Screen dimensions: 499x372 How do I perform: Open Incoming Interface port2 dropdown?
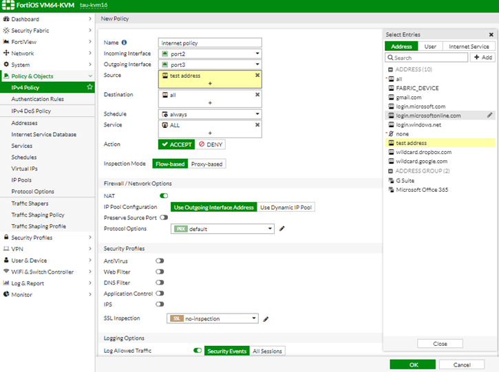210,54
